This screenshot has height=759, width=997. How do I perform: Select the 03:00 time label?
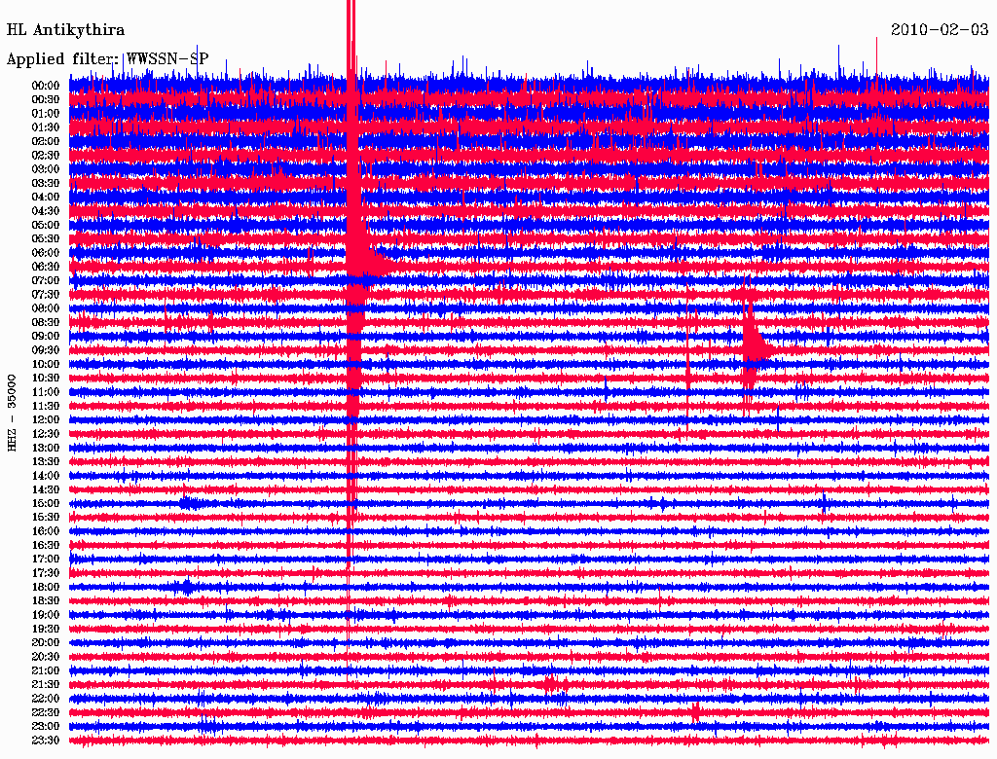46,169
